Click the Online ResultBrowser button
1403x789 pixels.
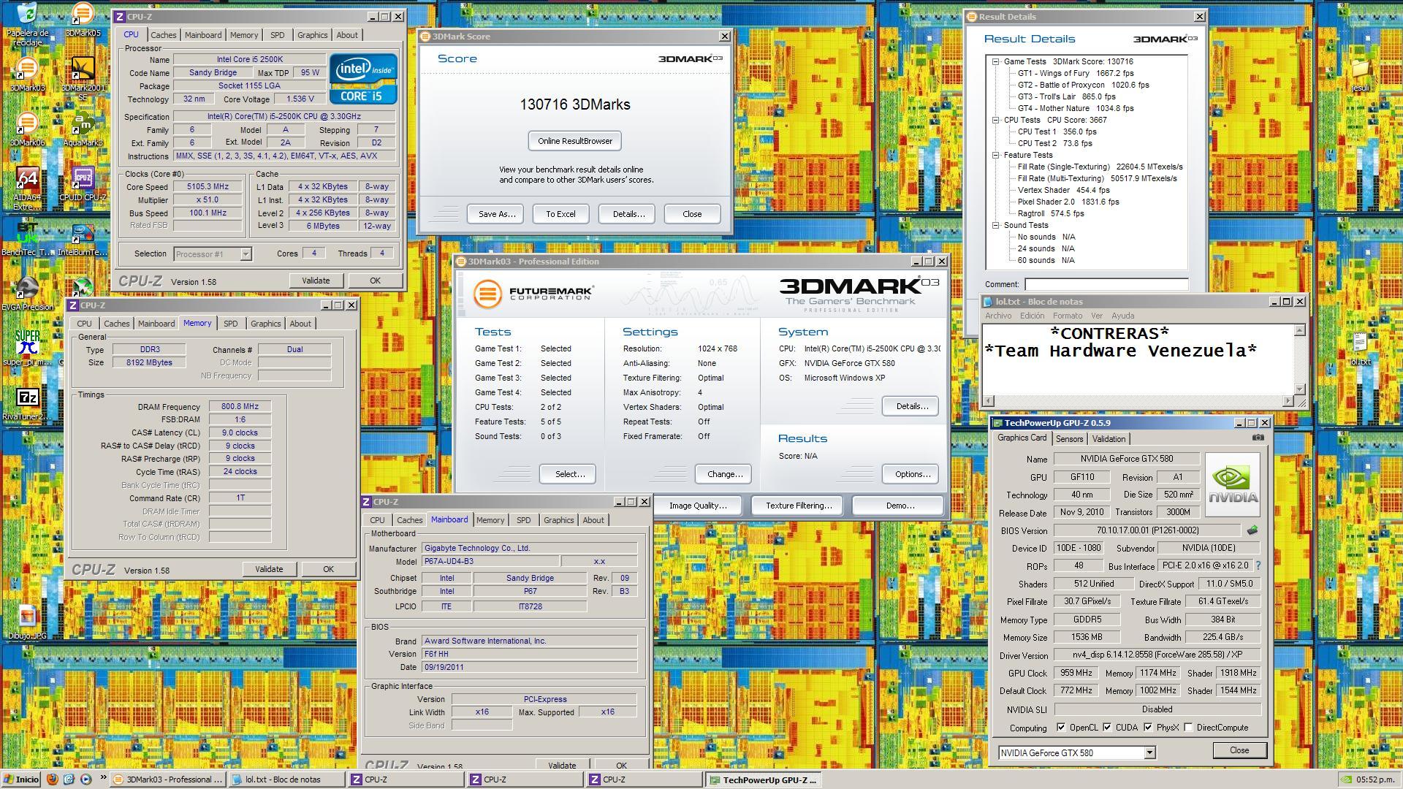coord(574,141)
